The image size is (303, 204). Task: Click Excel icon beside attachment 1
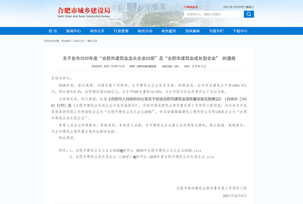pyautogui.click(x=122, y=150)
